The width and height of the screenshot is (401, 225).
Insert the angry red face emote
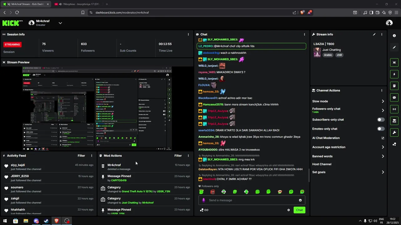(213, 192)
